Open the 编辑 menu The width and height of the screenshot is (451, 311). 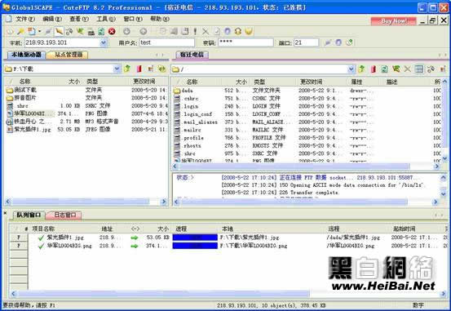52,20
